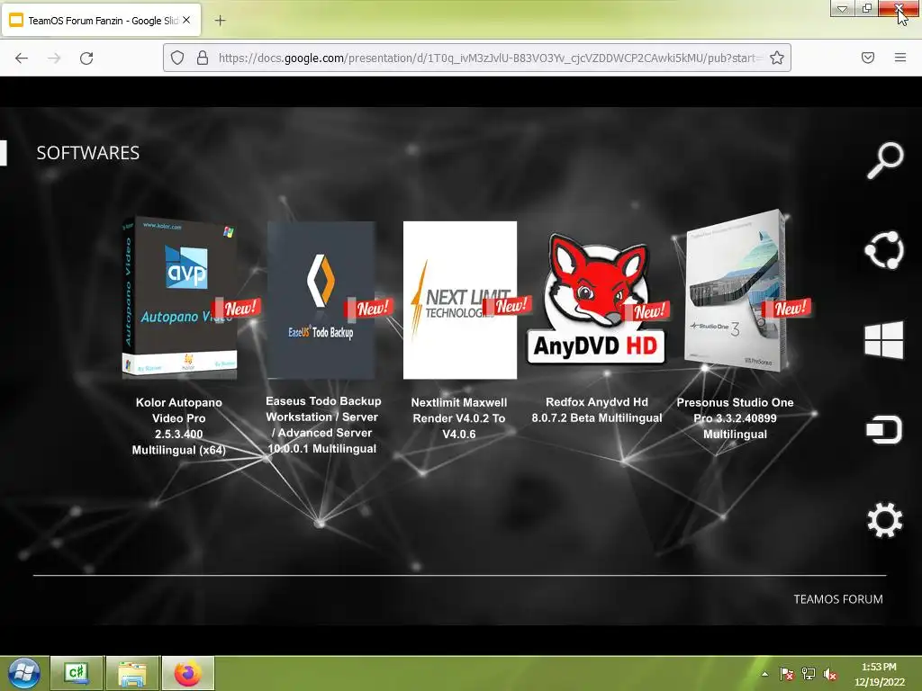
Task: Open the Windows Start menu orb
Action: coord(23,673)
